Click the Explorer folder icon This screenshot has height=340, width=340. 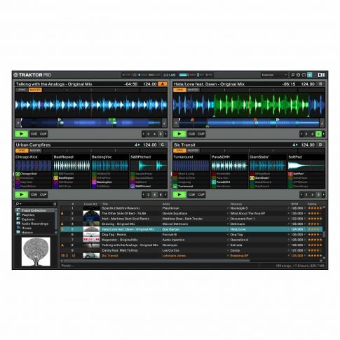(x=18, y=219)
